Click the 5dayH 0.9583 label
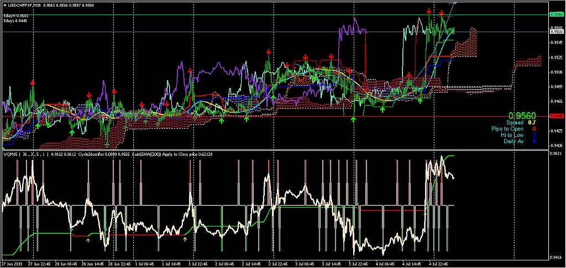The height and width of the screenshot is (268, 566). coord(17,16)
